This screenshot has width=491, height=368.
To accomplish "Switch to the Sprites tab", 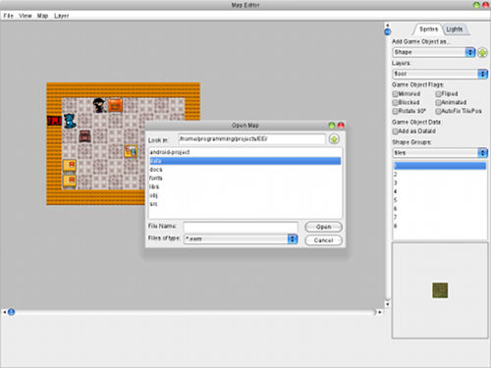I will click(x=428, y=29).
